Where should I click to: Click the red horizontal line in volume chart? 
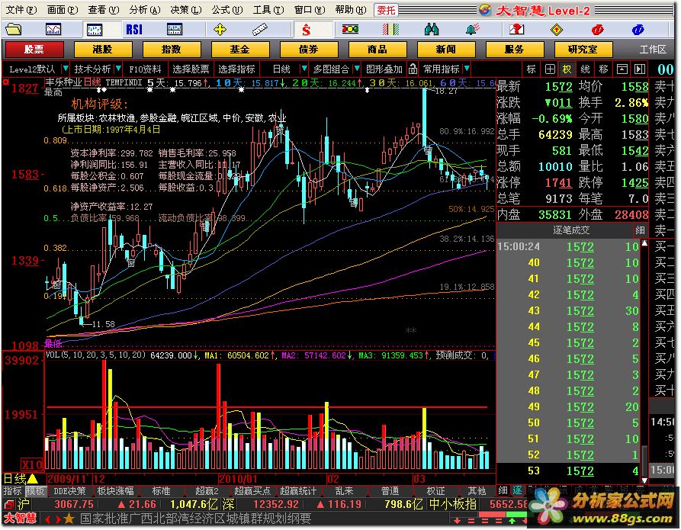[267, 407]
